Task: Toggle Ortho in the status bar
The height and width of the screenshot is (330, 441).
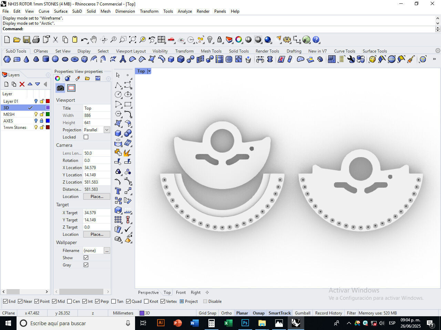Action: point(226,313)
